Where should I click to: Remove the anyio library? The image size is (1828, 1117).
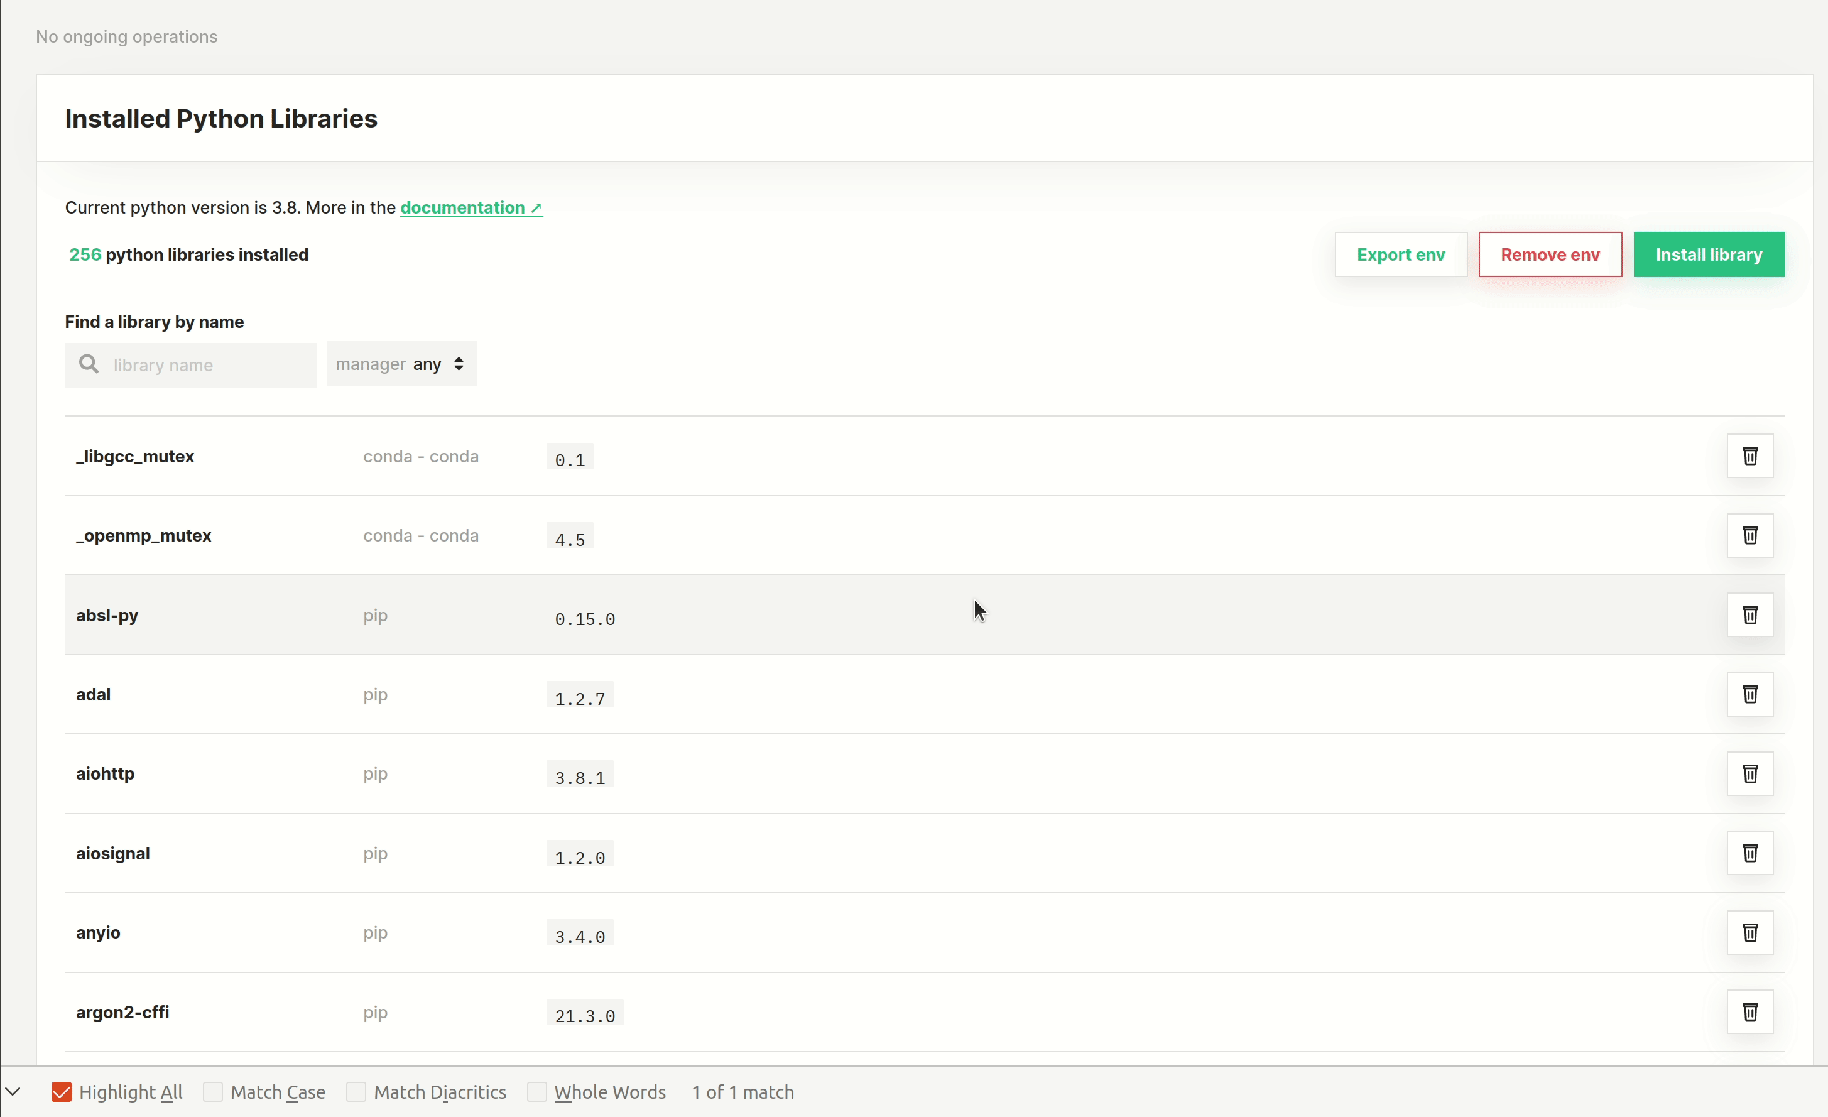click(x=1749, y=932)
